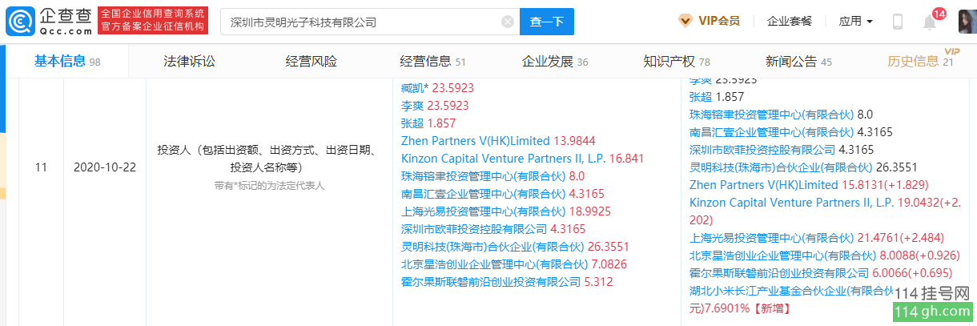Open 南昌汇壹企业管理中心 4.3165 before-change link

(x=483, y=193)
